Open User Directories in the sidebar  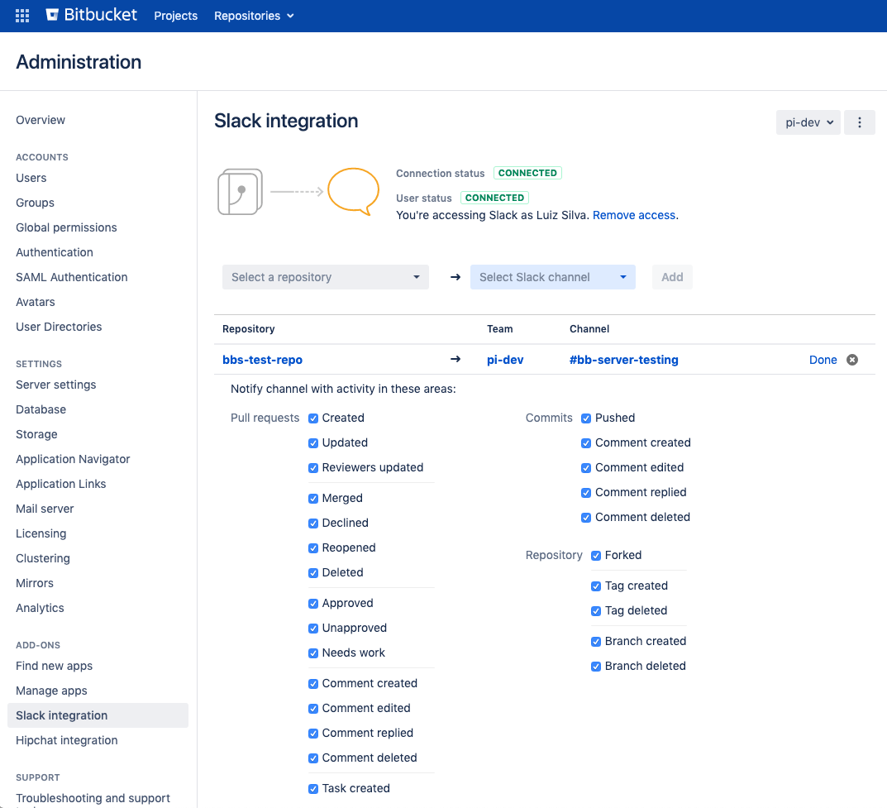(x=59, y=327)
